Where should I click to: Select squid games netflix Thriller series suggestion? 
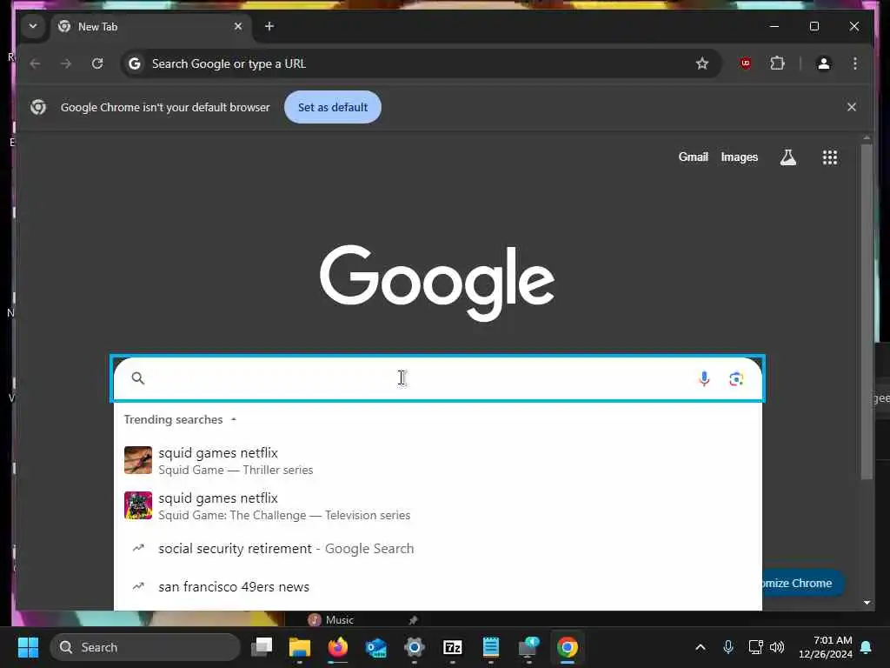pos(438,461)
